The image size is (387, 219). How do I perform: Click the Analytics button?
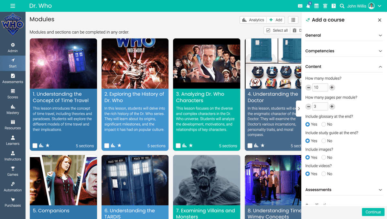253,20
